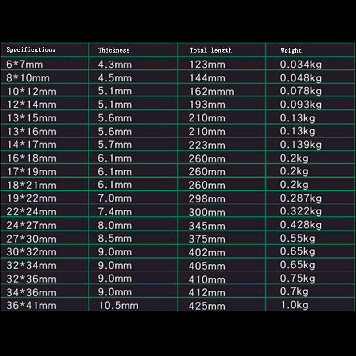Select the 425mm total length cell
356x356 pixels.
coord(207,306)
